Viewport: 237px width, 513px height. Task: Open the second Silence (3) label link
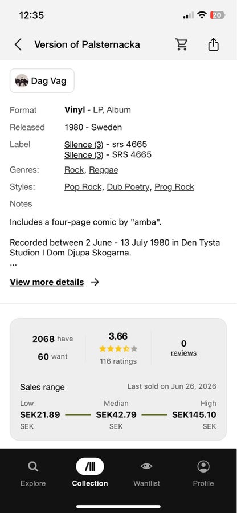pos(84,154)
